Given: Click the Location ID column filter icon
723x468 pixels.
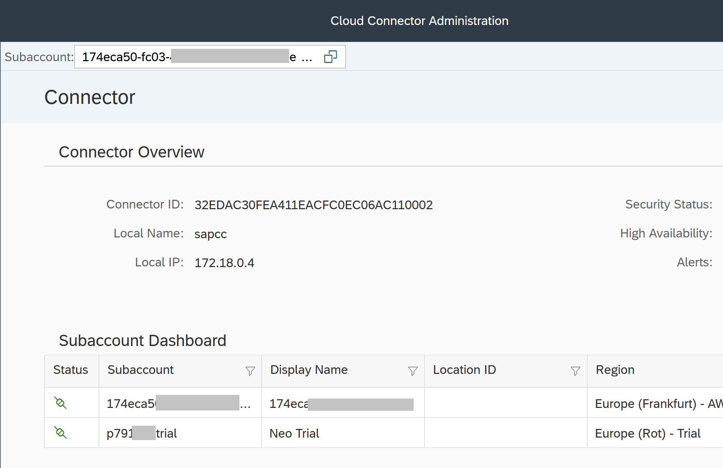Looking at the screenshot, I should 575,371.
